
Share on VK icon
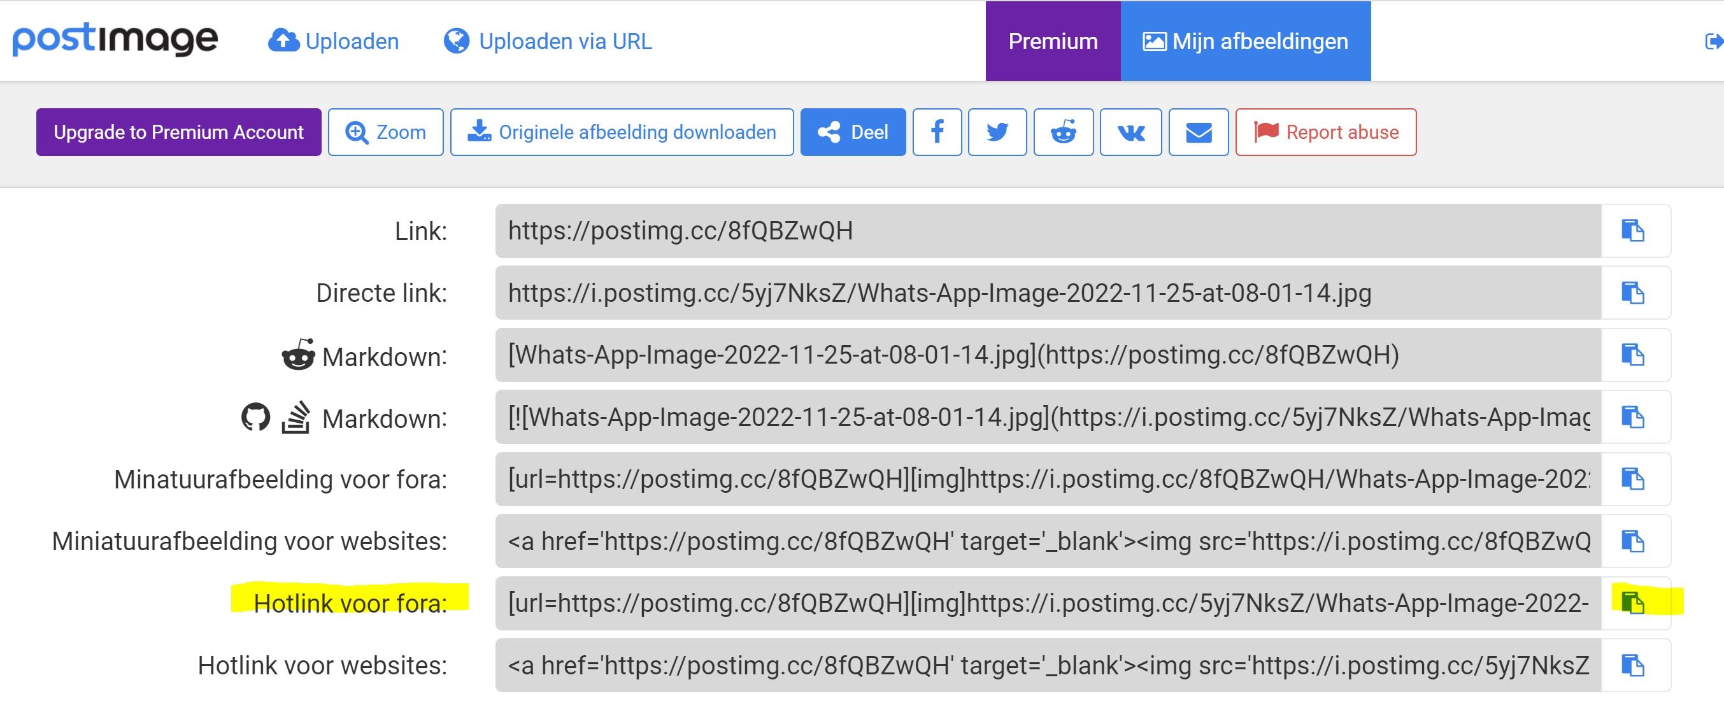coord(1131,132)
